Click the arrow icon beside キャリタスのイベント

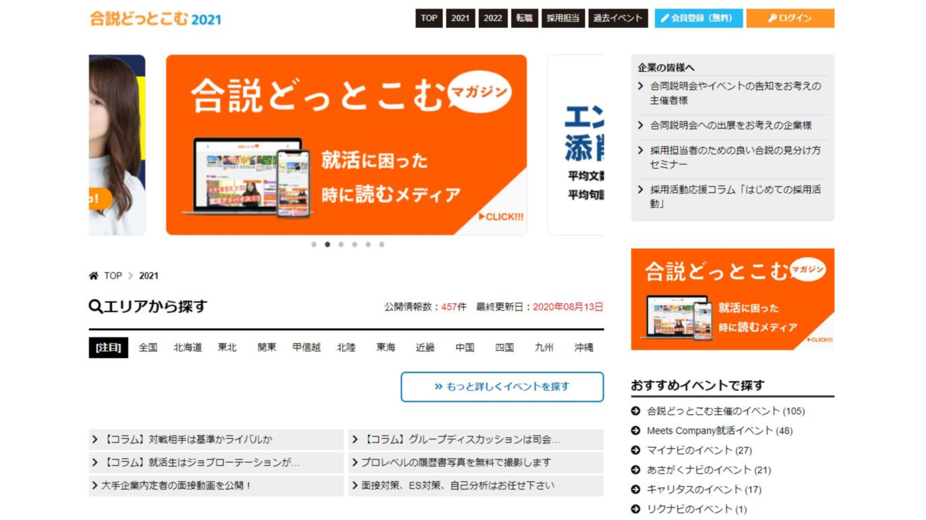pos(636,489)
